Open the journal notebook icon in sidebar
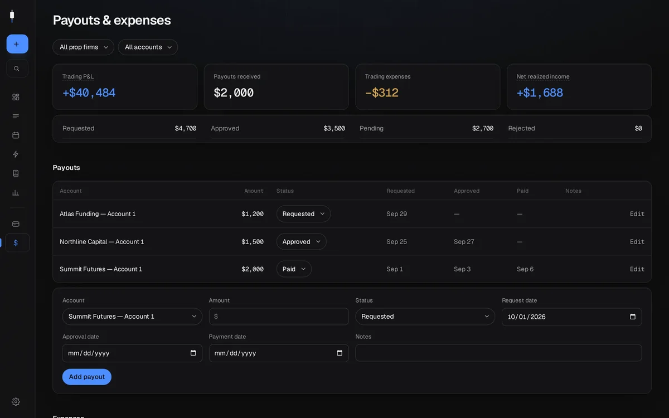Image resolution: width=669 pixels, height=418 pixels. click(16, 173)
